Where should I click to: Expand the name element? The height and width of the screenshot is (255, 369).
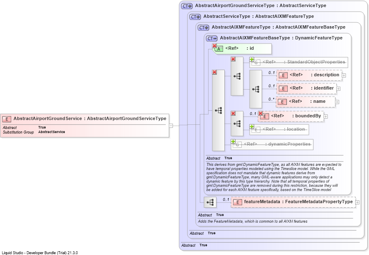(x=337, y=102)
